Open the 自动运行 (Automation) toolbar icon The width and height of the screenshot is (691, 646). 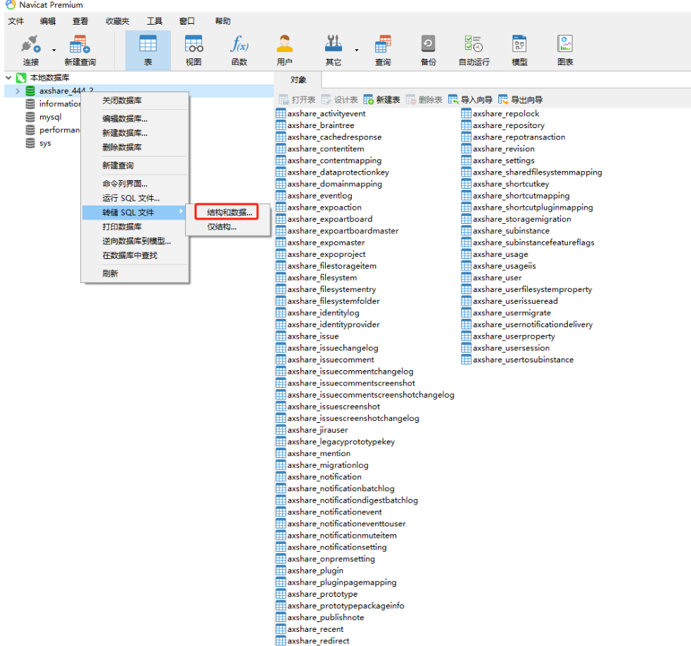click(x=474, y=44)
